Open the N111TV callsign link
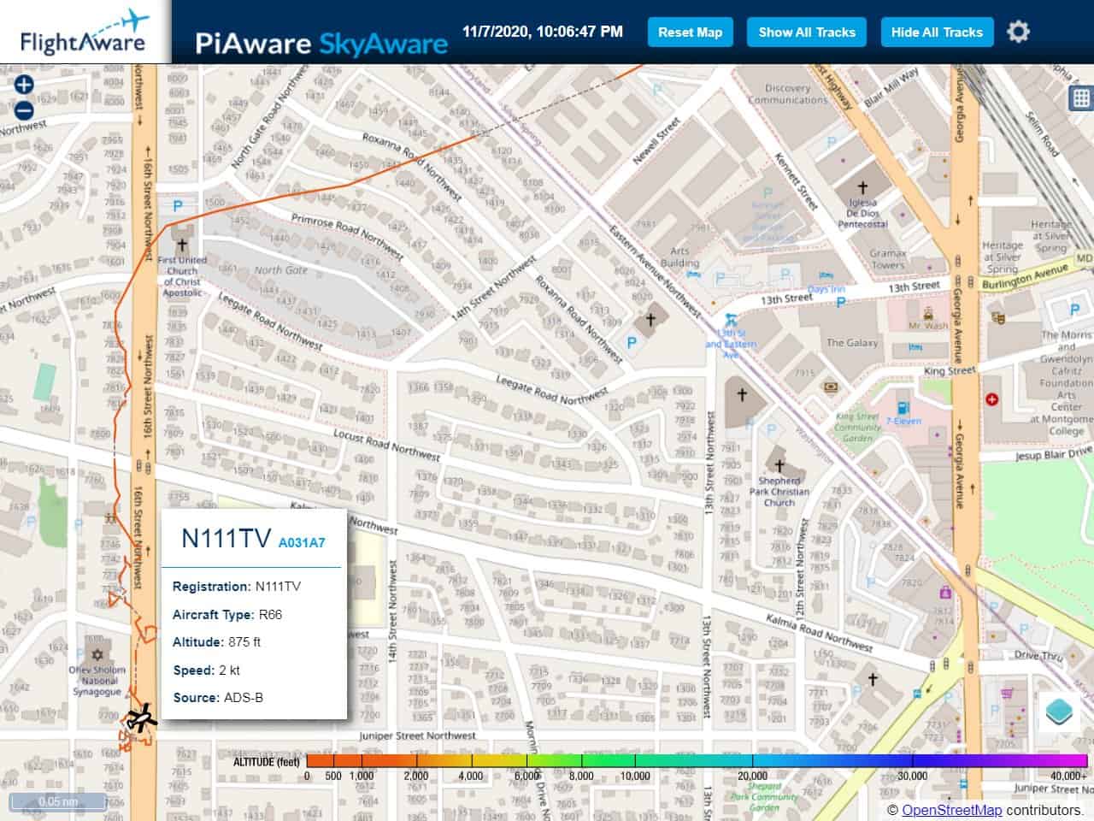1094x821 pixels. click(x=226, y=538)
